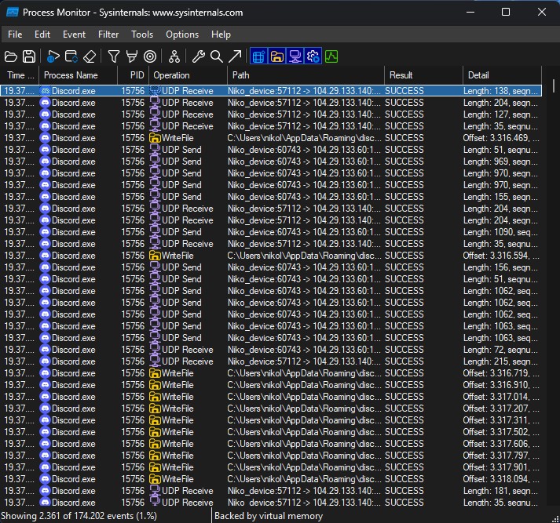Click the Save toolbar icon
The width and height of the screenshot is (560, 523).
tap(29, 56)
